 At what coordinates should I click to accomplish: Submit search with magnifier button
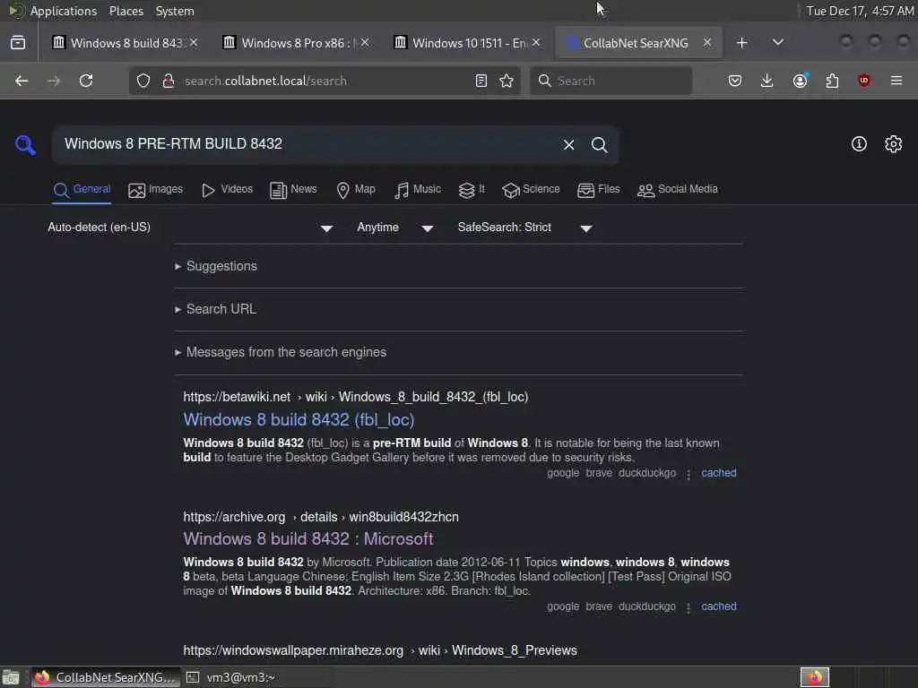(599, 144)
